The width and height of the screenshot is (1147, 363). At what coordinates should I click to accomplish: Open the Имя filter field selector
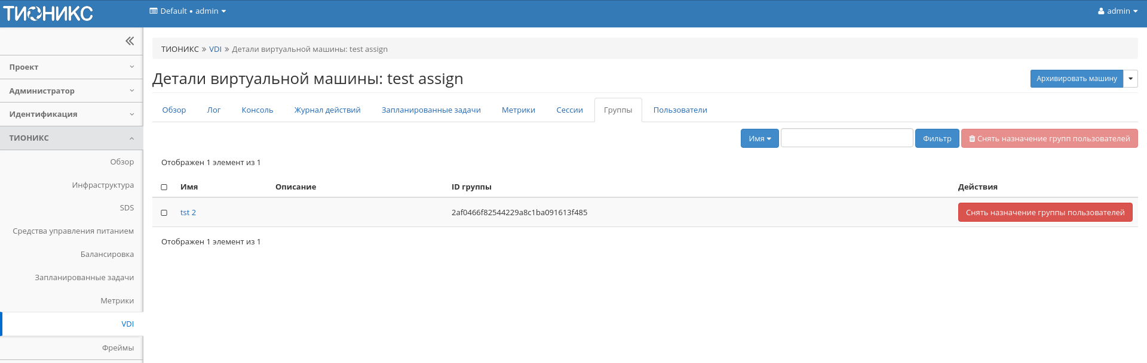tap(759, 138)
